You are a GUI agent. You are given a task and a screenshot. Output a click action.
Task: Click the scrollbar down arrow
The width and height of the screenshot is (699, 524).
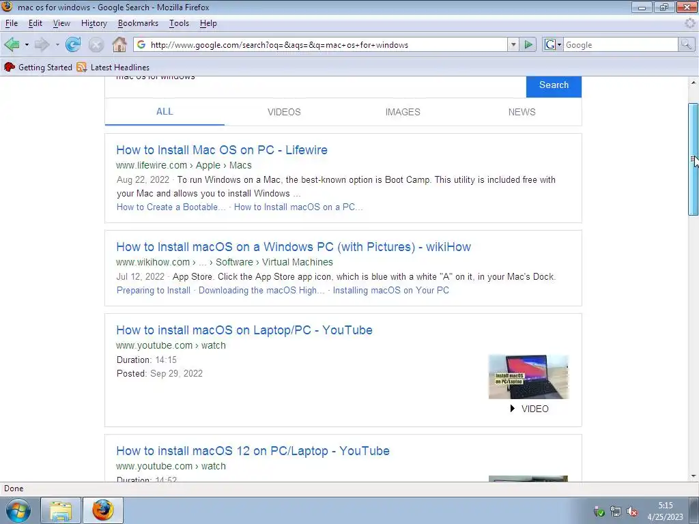pos(694,476)
